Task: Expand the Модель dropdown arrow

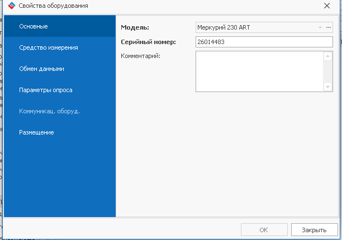Action: [320, 27]
